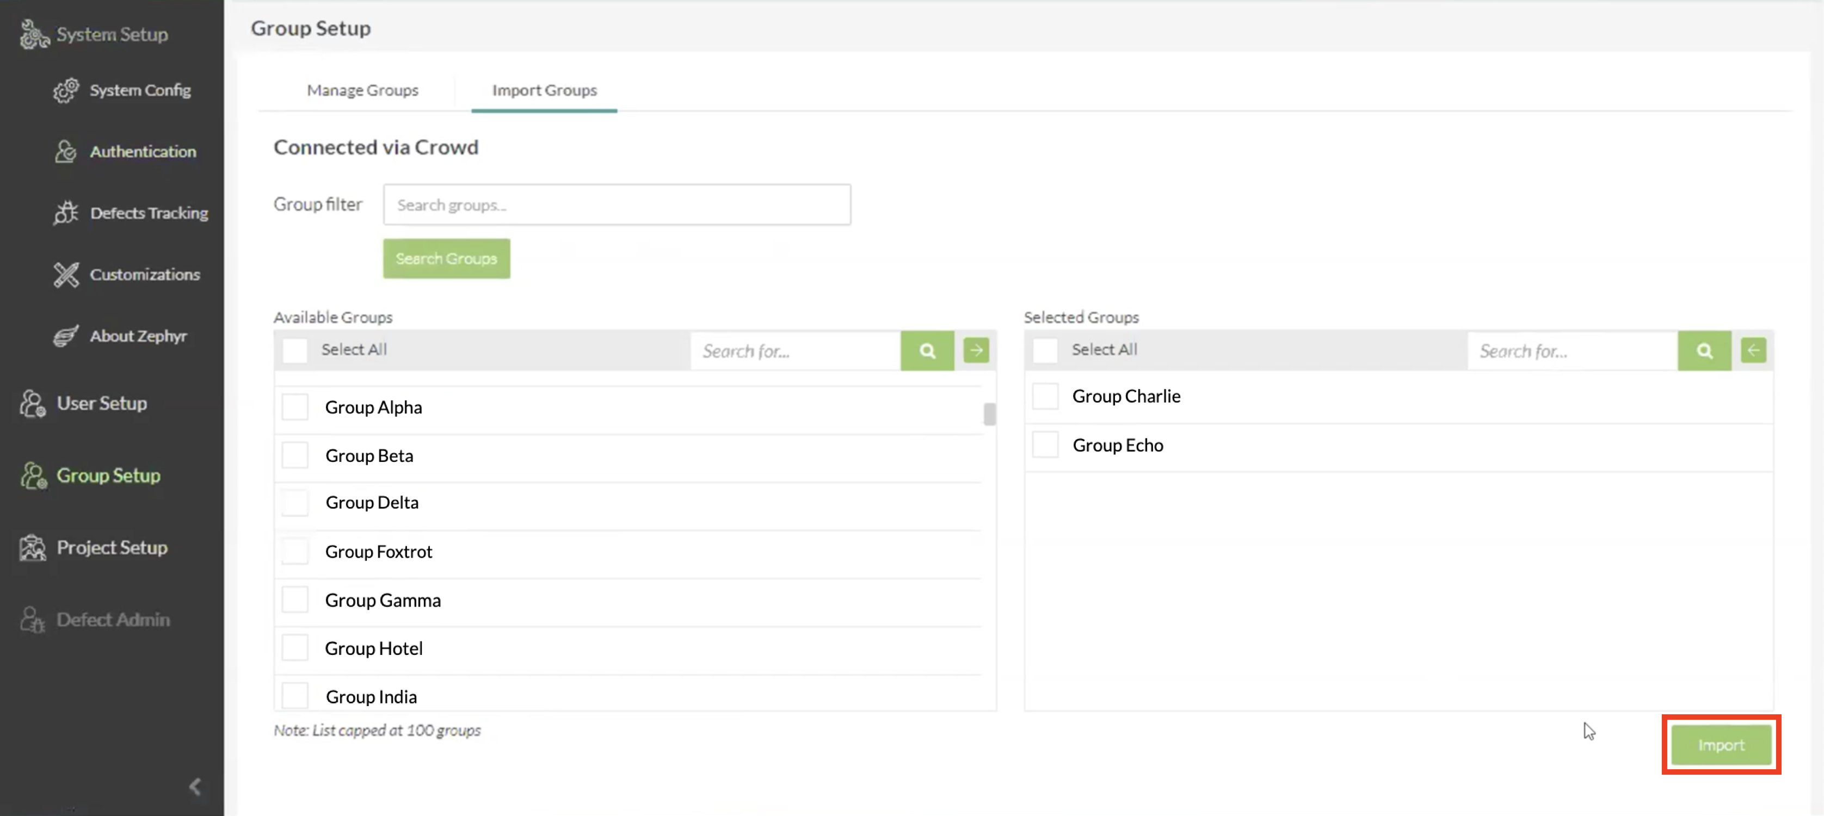Switch to the Manage Groups tab
The height and width of the screenshot is (816, 1824).
(x=362, y=90)
